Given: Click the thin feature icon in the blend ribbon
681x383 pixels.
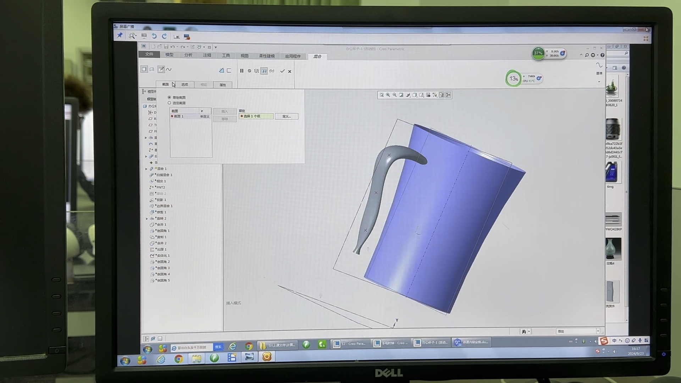Looking at the screenshot, I should [x=229, y=71].
